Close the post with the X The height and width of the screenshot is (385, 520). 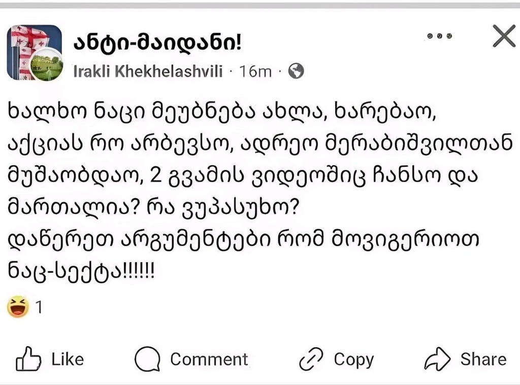504,37
